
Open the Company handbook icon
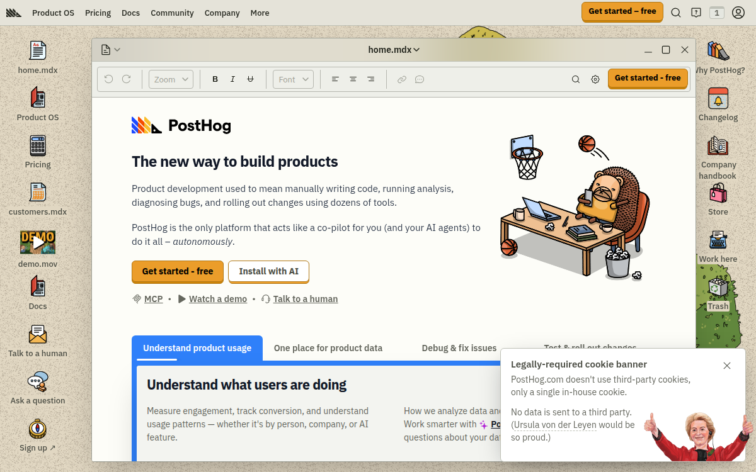718,157
